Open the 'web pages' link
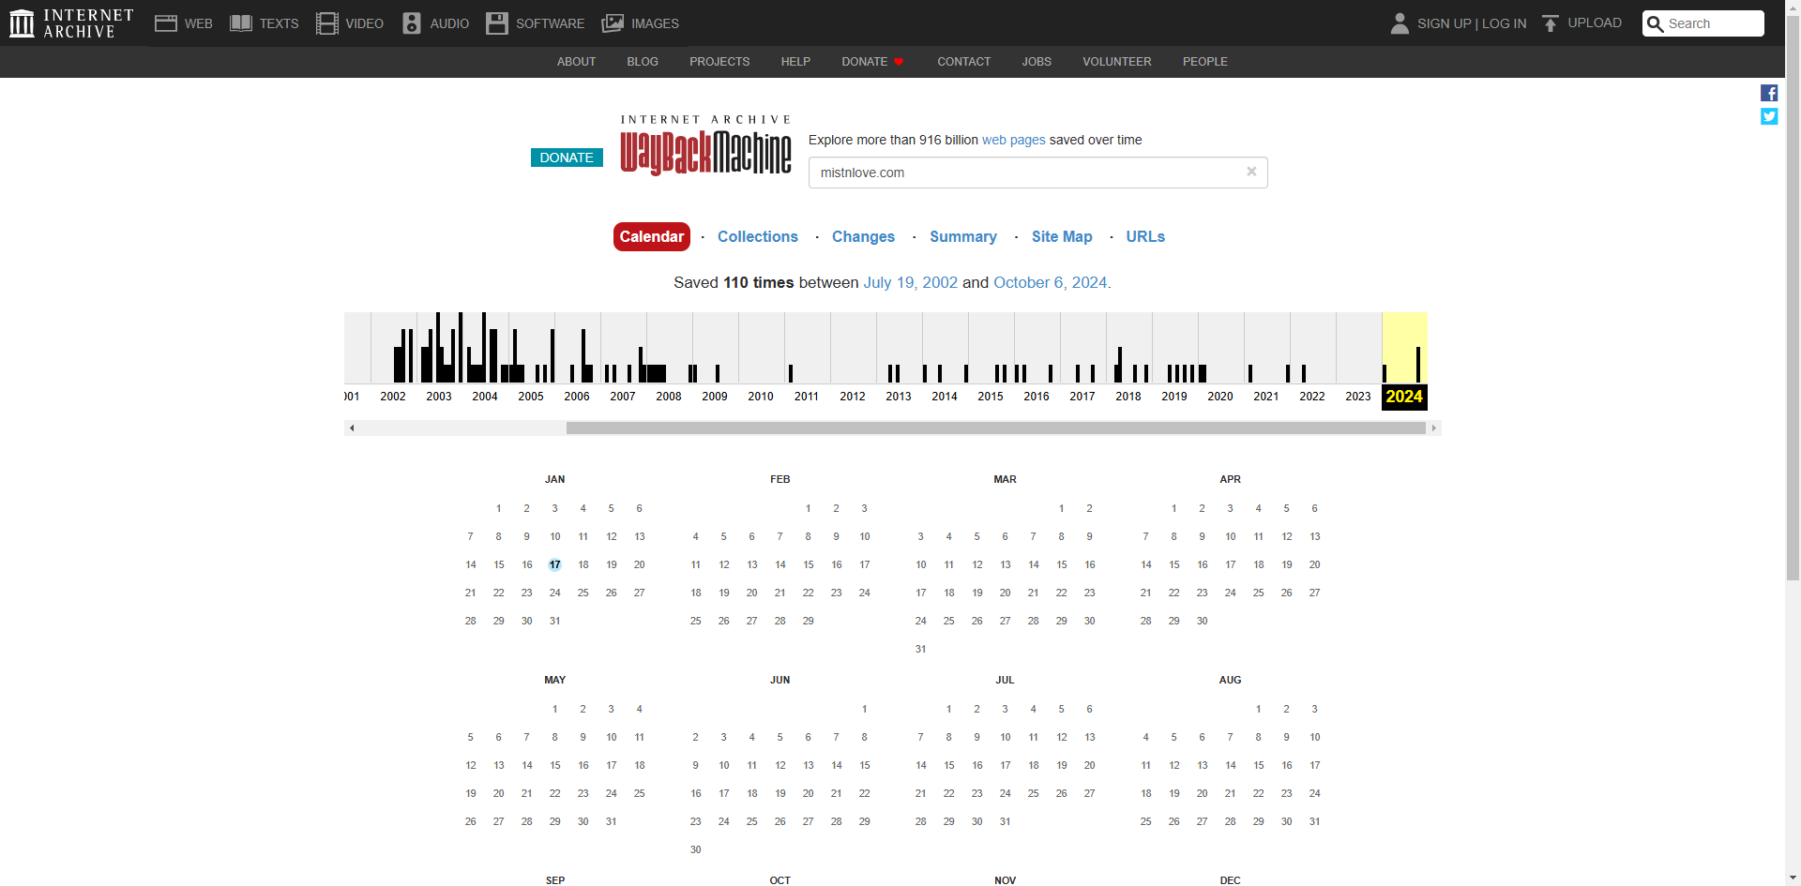This screenshot has width=1801, height=886. pos(1013,140)
